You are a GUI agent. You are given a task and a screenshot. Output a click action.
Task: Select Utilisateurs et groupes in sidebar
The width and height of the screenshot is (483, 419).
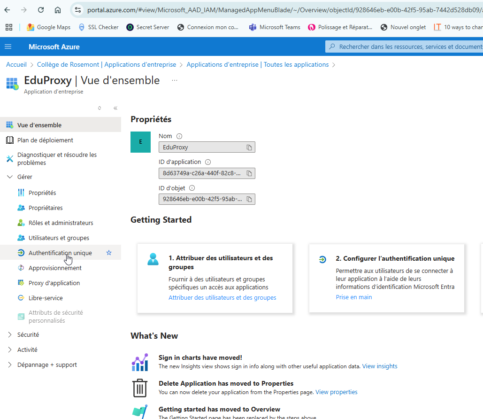click(59, 238)
